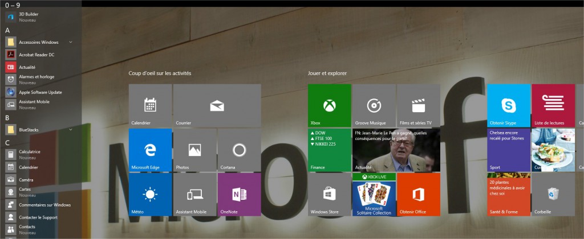Click the letter B section header

7,118
